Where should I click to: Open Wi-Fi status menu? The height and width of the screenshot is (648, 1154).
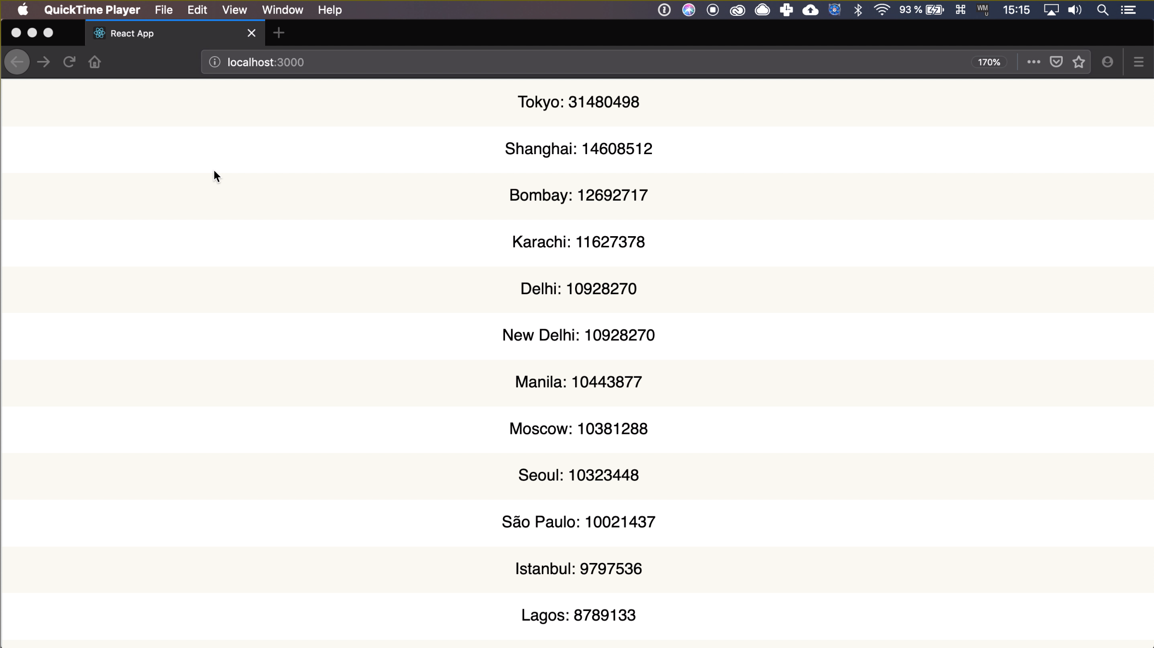coord(882,10)
